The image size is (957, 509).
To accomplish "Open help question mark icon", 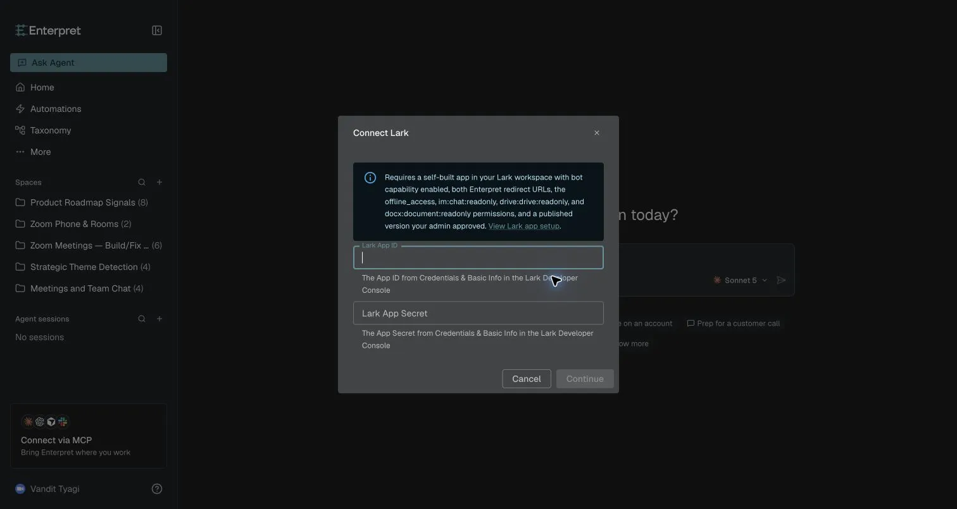I will pyautogui.click(x=157, y=489).
